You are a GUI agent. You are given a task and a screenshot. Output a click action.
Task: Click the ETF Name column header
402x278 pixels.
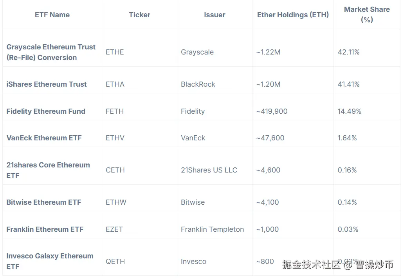[x=52, y=15]
